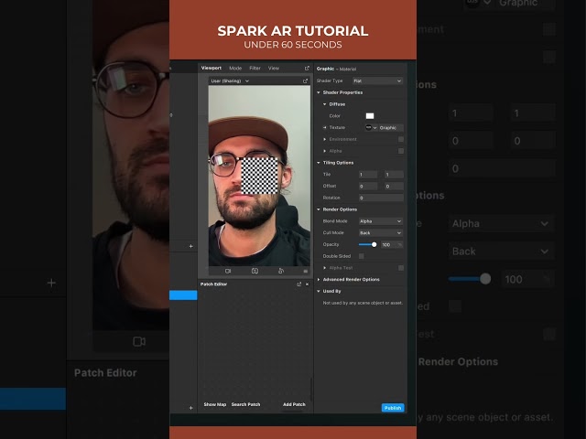Click the Rotation value field

coord(381,198)
